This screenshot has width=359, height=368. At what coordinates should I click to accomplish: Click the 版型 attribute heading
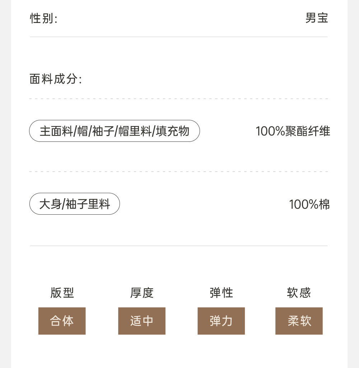(x=62, y=293)
